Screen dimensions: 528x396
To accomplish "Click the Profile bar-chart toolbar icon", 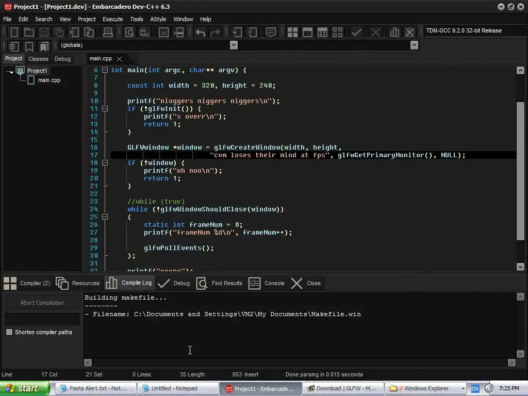I will tap(394, 32).
